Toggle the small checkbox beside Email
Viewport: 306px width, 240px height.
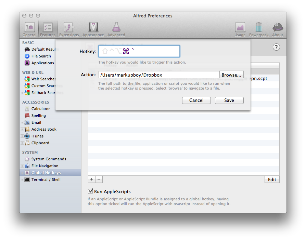[x=22, y=122]
